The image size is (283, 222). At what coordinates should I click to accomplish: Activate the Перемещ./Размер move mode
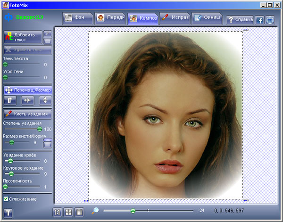pos(27,90)
